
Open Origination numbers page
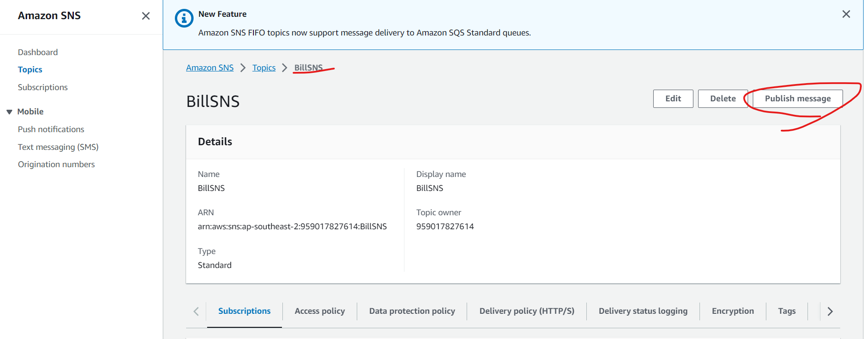[56, 164]
